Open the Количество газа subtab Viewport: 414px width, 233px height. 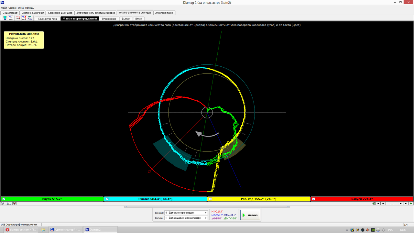[x=48, y=19]
